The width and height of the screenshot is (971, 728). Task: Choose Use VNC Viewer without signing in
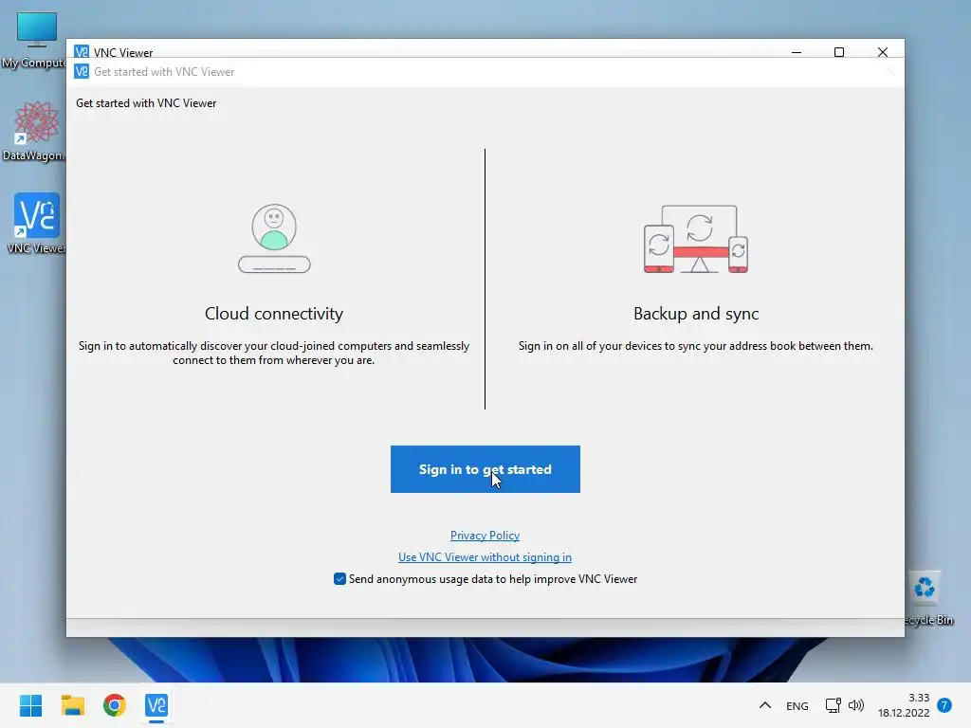[x=485, y=557]
